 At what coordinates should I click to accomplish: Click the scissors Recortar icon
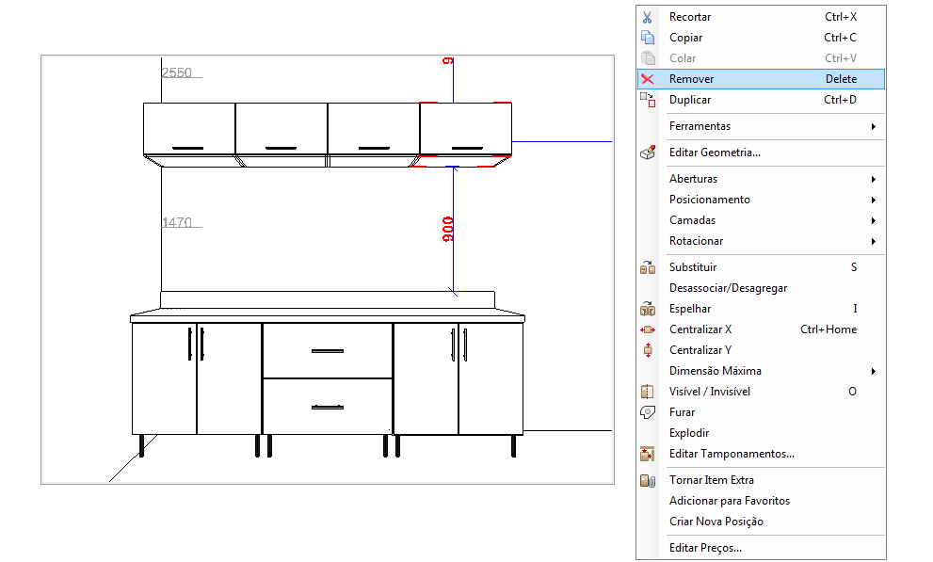point(647,17)
